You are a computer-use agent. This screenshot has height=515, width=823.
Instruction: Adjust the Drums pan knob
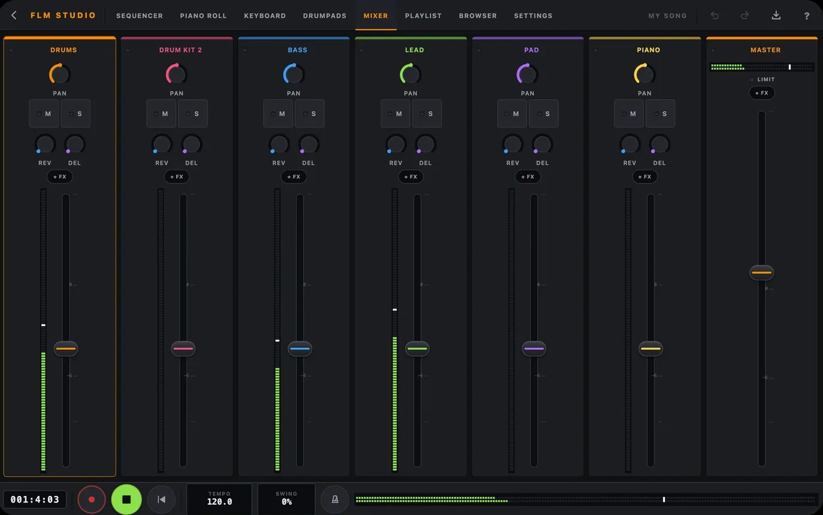point(60,74)
